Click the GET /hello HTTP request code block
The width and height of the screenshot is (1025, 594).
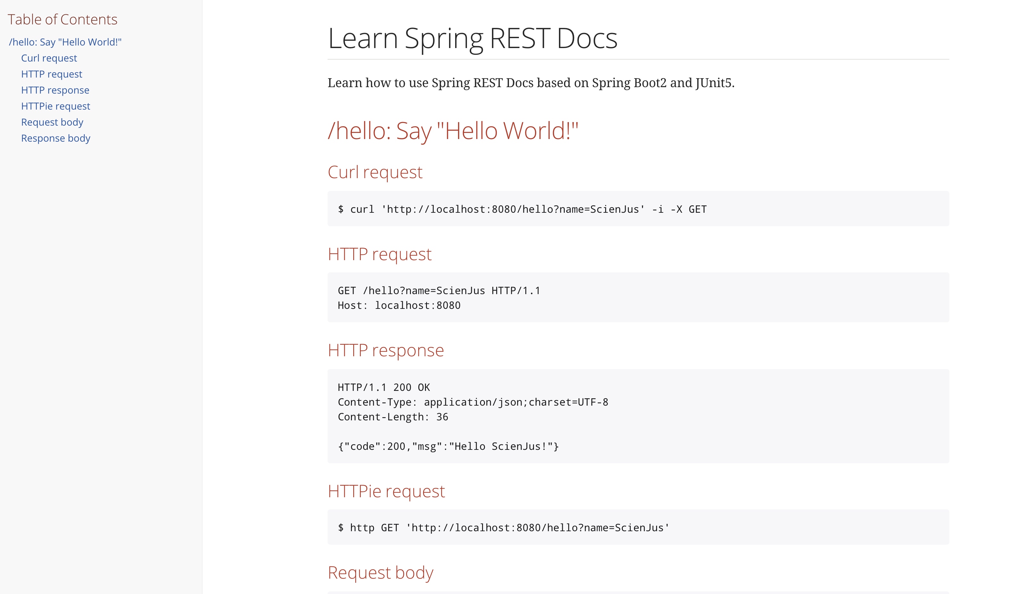638,298
